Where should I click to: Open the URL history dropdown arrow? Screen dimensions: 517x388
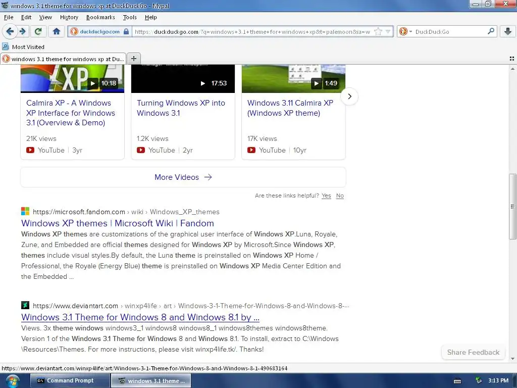(x=388, y=32)
